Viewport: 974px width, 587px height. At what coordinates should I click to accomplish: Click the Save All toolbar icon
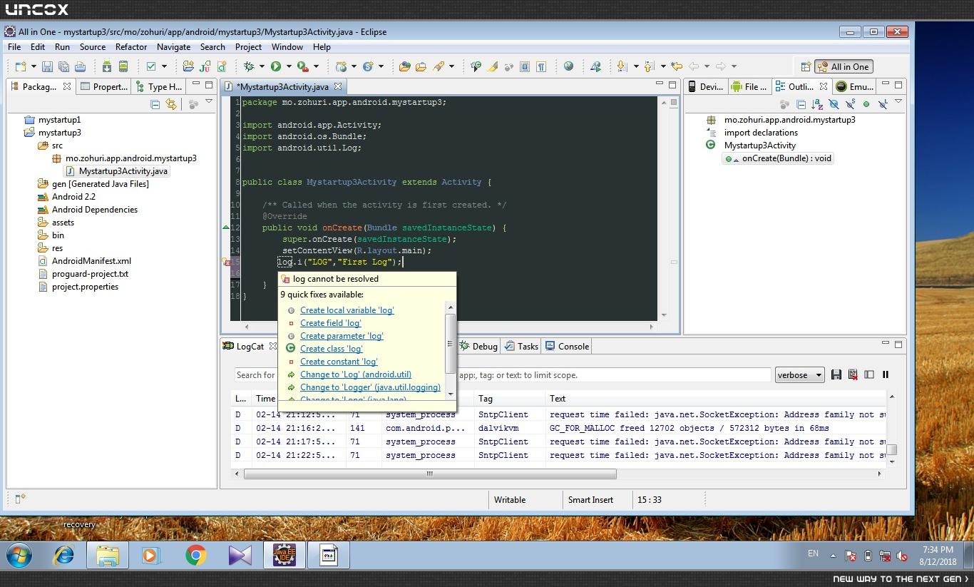pyautogui.click(x=63, y=66)
